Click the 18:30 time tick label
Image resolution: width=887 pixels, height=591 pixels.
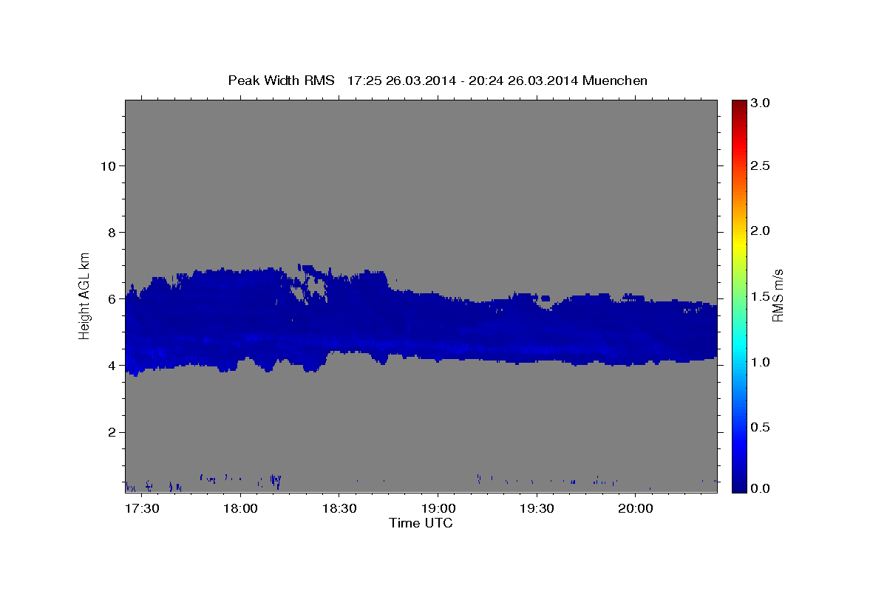pos(339,509)
